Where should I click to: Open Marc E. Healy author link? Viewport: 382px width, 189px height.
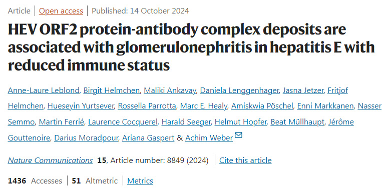tap(203, 106)
